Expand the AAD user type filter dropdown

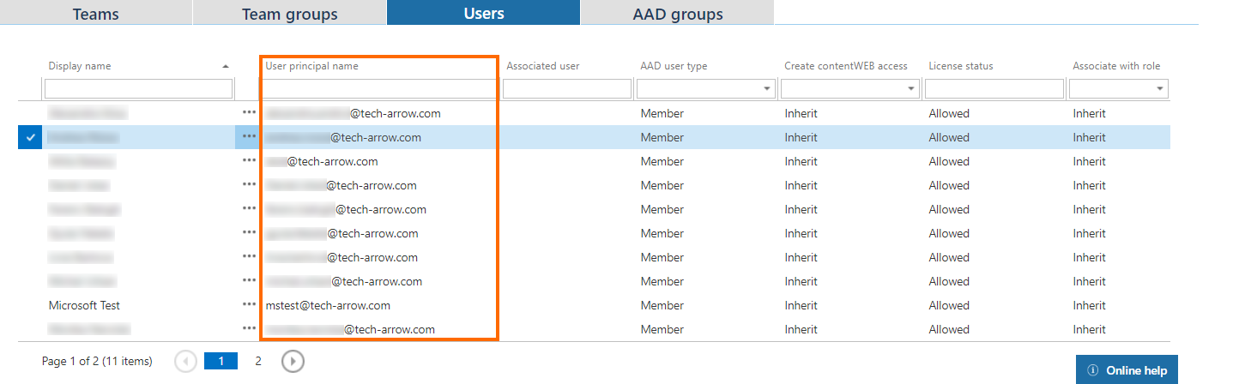765,89
